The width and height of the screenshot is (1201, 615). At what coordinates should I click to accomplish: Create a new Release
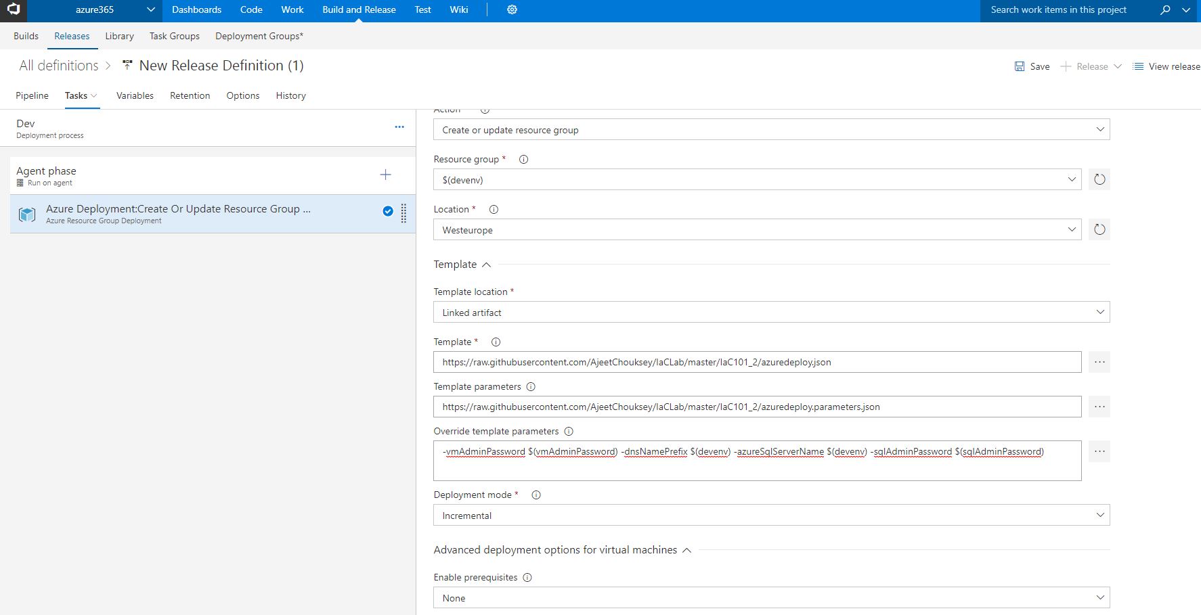tap(1084, 66)
